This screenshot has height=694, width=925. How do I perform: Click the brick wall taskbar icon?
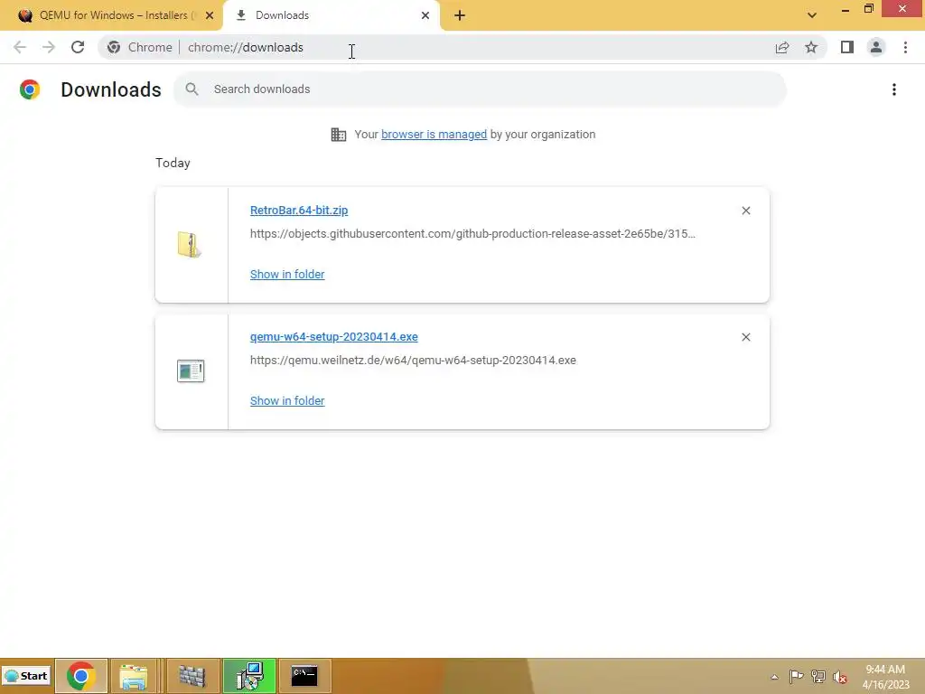pyautogui.click(x=192, y=676)
